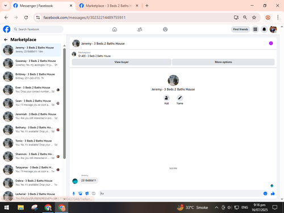Click the install app icon in address bar
The image size is (284, 213).
[236, 18]
